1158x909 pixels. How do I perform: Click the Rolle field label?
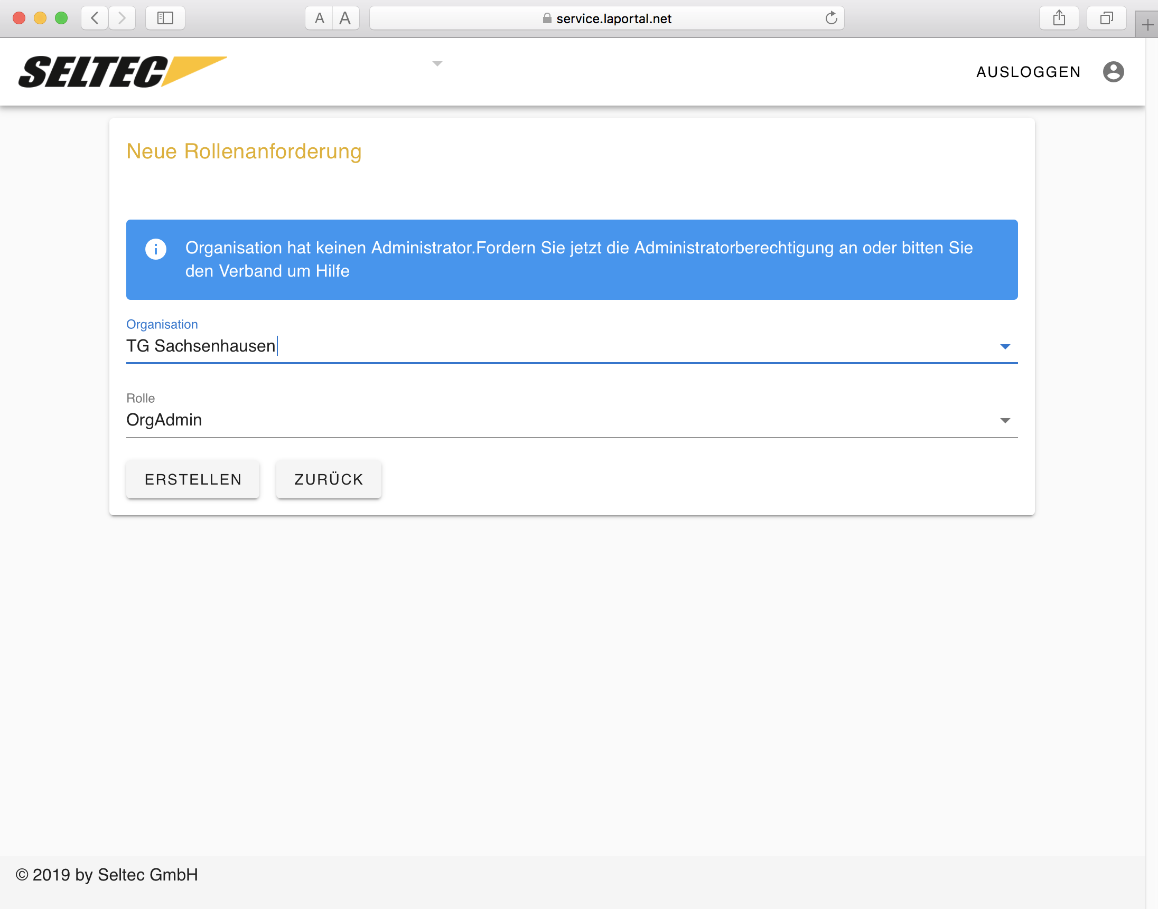[x=141, y=398]
